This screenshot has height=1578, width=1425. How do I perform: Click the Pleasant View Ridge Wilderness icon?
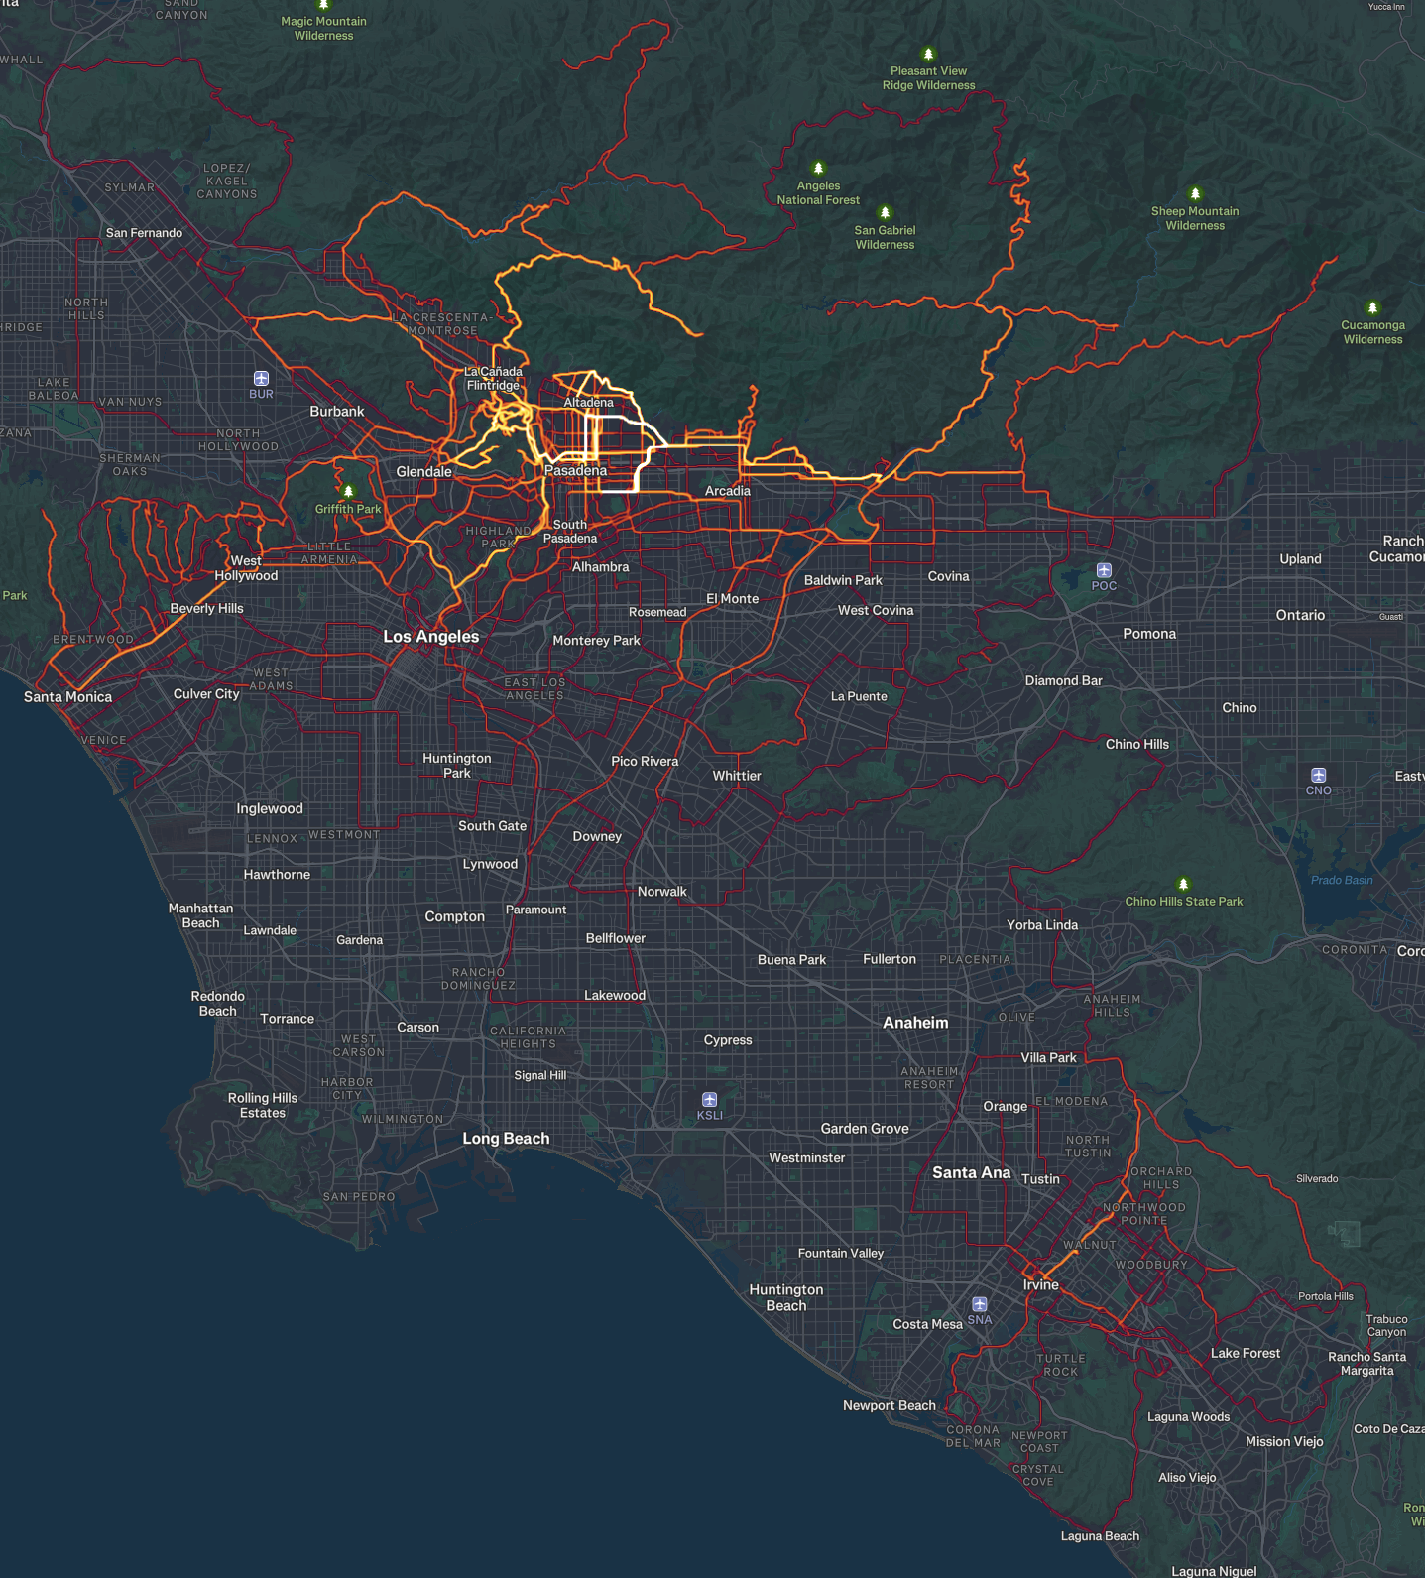[928, 55]
